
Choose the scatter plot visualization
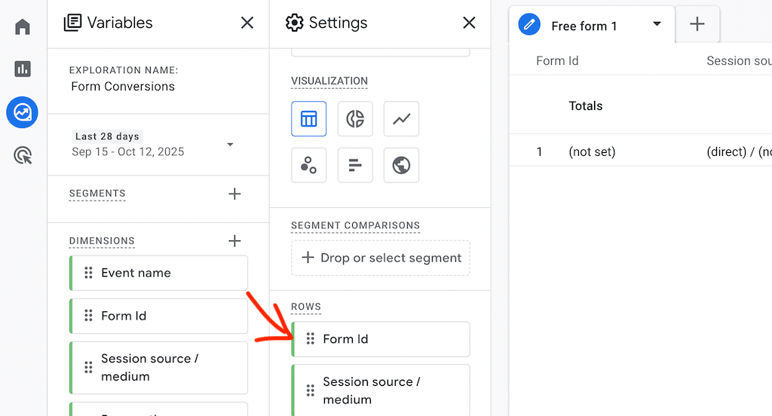309,165
